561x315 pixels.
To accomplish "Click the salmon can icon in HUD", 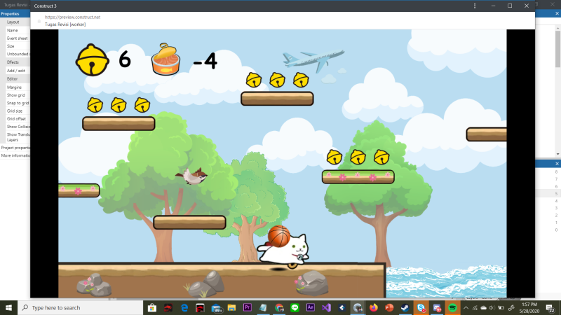I will pos(167,59).
